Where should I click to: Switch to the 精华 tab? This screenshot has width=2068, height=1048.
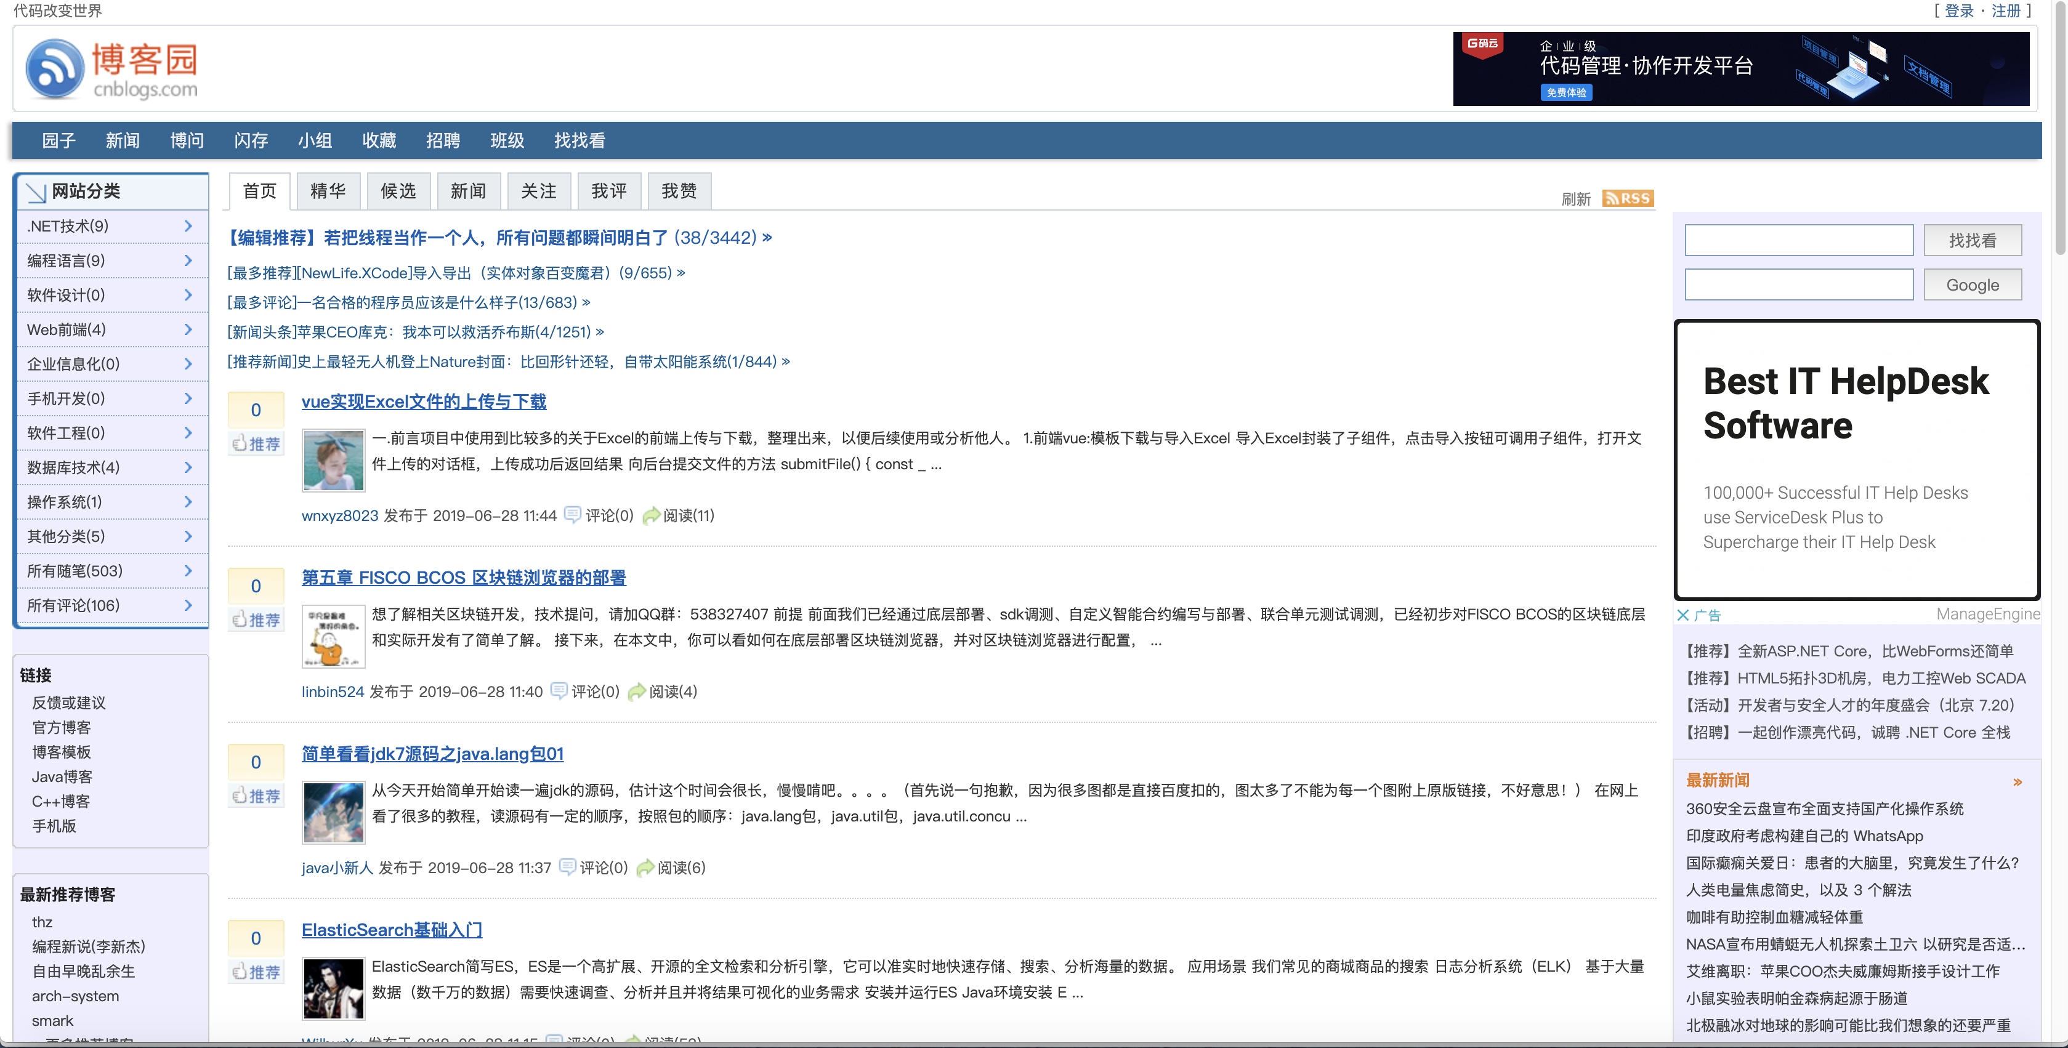point(328,191)
